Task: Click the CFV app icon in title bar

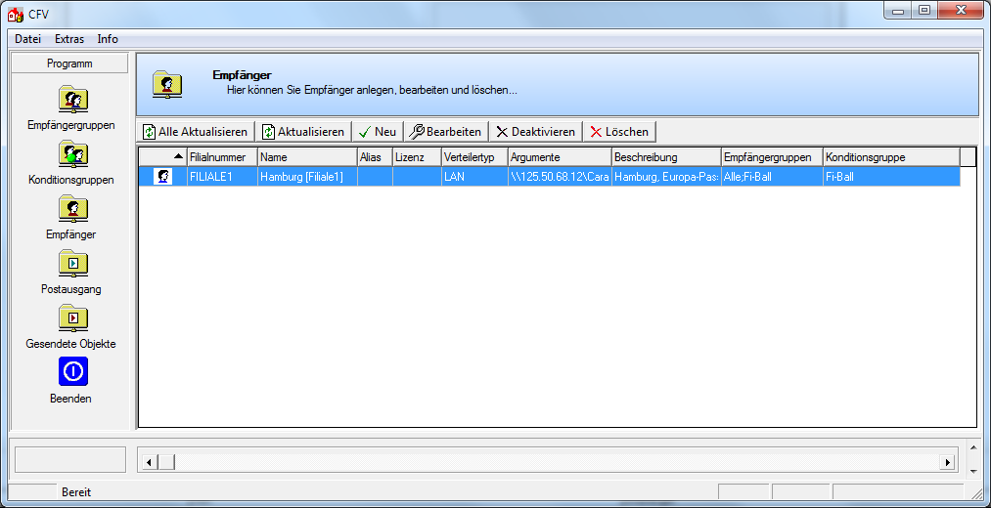Action: (x=16, y=14)
